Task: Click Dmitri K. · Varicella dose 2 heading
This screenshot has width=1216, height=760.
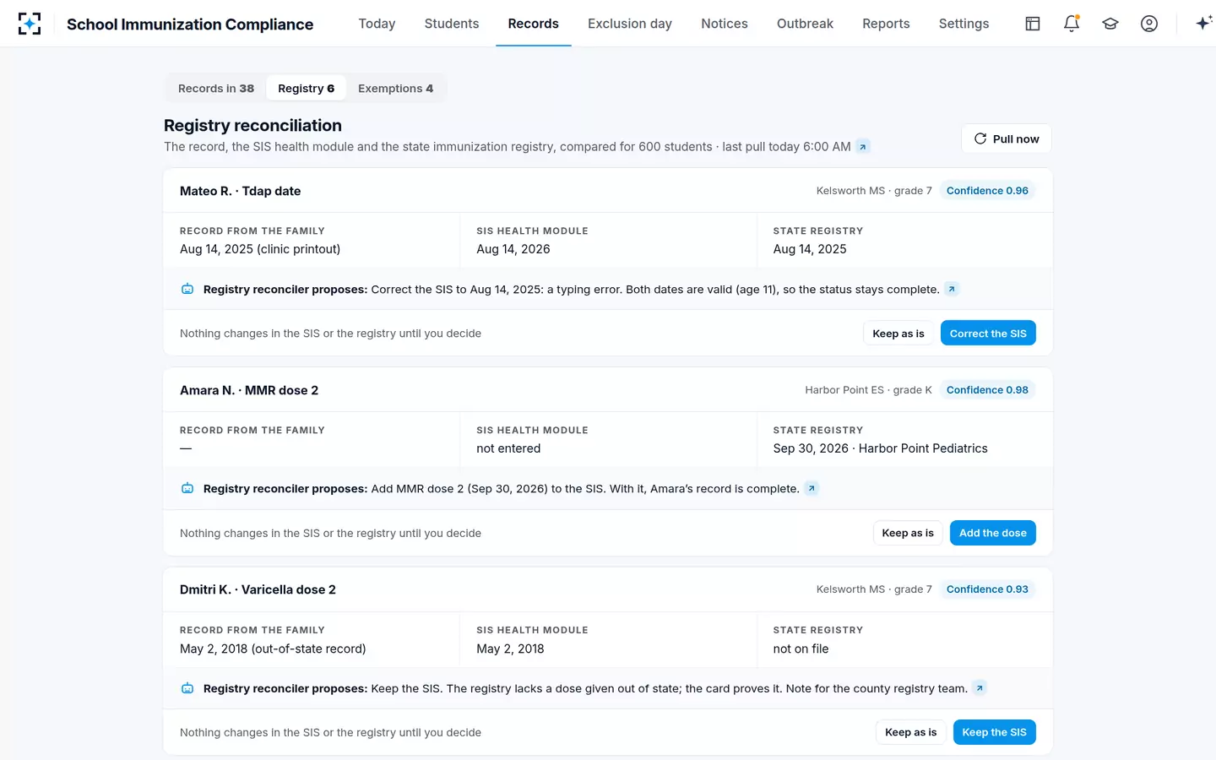Action: point(258,589)
